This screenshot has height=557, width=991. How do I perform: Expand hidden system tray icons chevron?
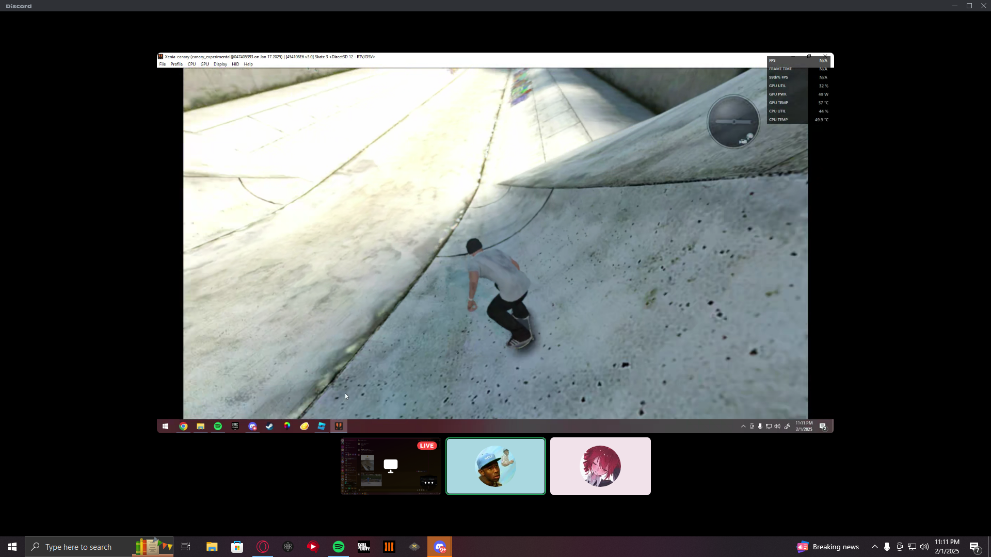874,547
